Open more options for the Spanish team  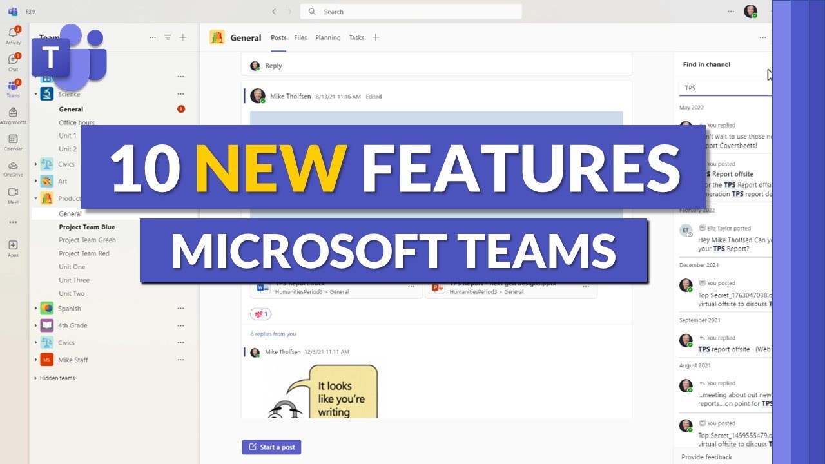[181, 309]
